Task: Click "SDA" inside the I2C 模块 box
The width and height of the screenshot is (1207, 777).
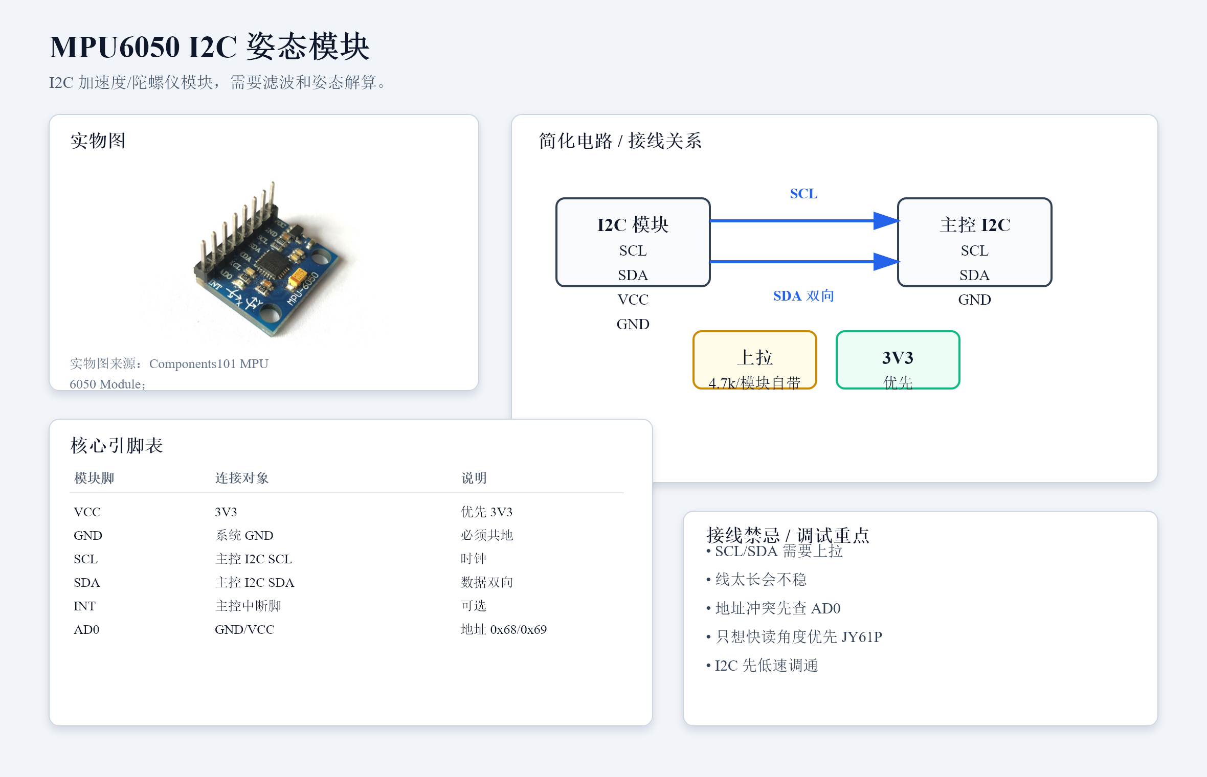Action: (x=633, y=275)
